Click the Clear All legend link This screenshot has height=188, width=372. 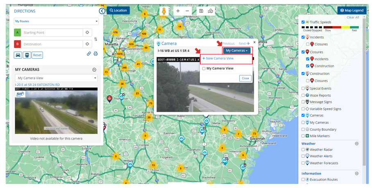tap(352, 17)
